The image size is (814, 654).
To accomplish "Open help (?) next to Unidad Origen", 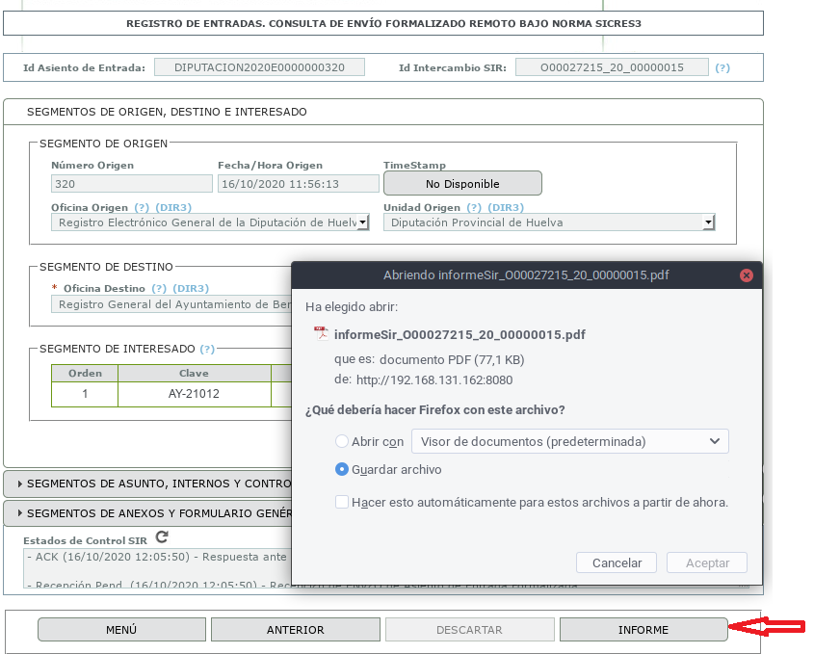I will (474, 207).
